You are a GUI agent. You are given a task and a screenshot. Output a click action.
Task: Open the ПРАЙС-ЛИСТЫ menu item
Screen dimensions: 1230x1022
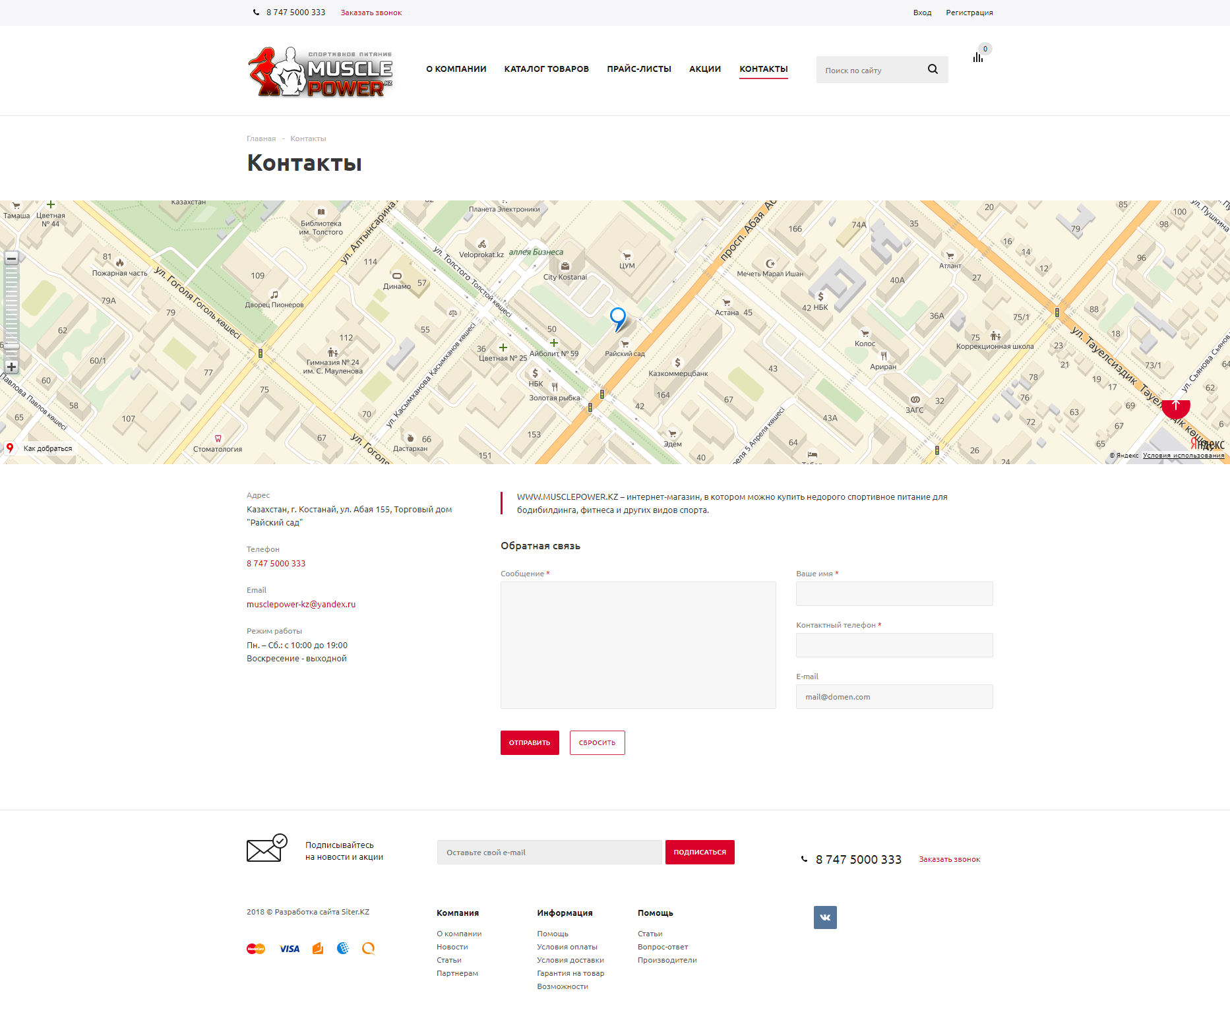(x=639, y=69)
